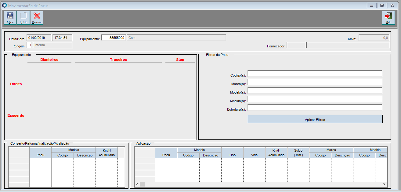Click the Modelo(s) filter field
Image resolution: width=401 pixels, height=192 pixels.
(x=315, y=91)
